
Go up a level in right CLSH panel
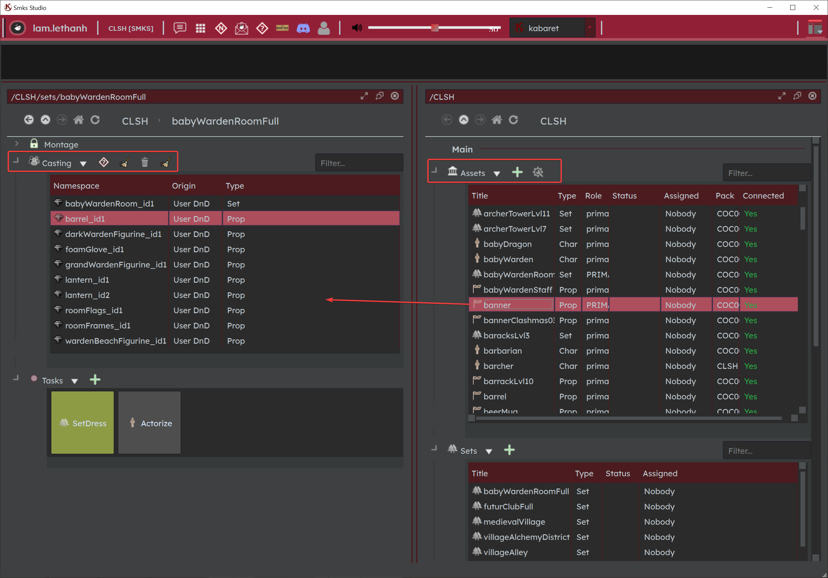coord(463,120)
